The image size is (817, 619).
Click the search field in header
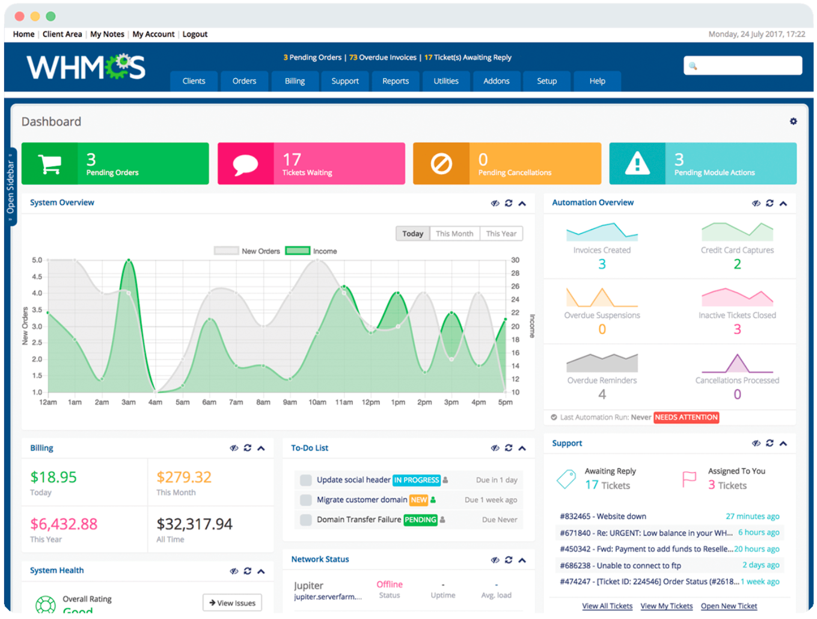click(x=743, y=66)
